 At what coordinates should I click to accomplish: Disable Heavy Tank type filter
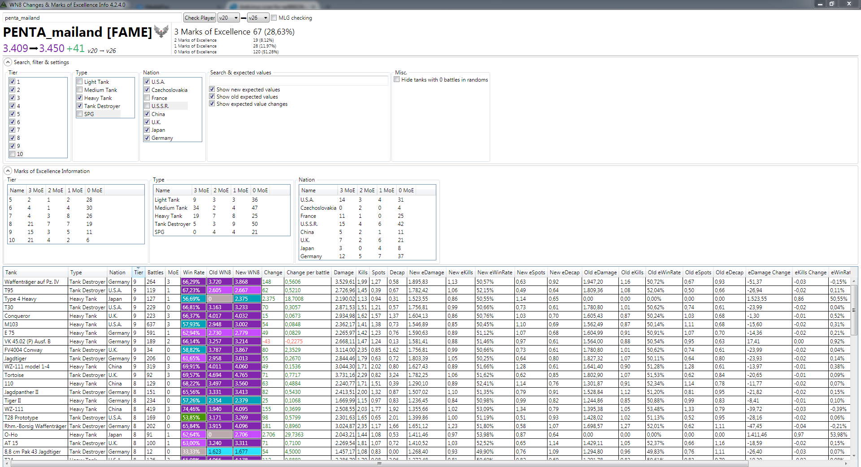79,98
